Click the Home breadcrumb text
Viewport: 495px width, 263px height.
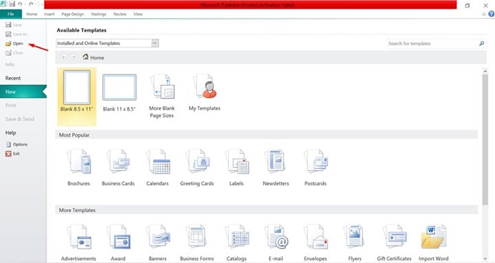[97, 58]
